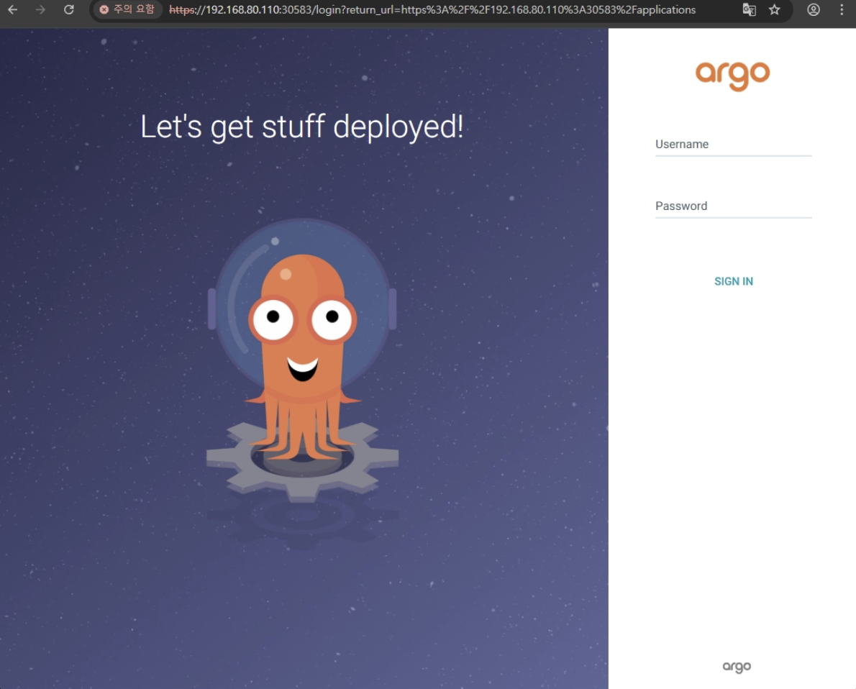Click the "Let's get stuff deployed!" heading
This screenshot has width=856, height=689.
coord(301,127)
